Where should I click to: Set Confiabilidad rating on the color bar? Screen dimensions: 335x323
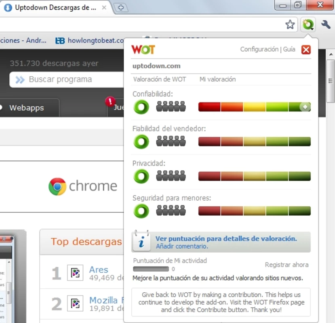tap(255, 107)
